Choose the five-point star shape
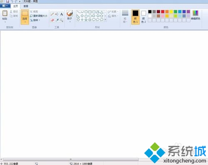 (86, 20)
